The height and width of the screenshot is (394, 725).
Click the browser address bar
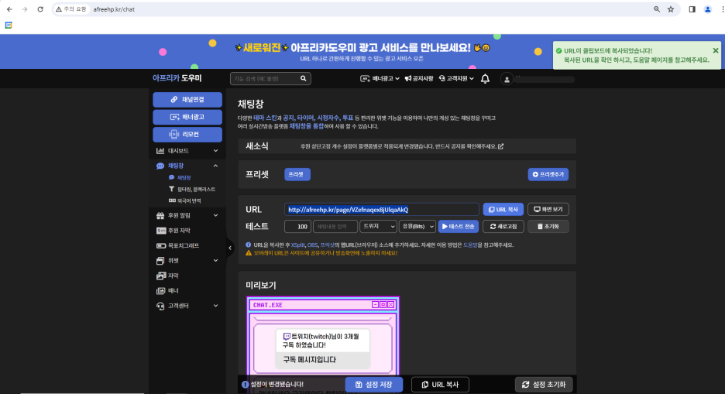[366, 9]
